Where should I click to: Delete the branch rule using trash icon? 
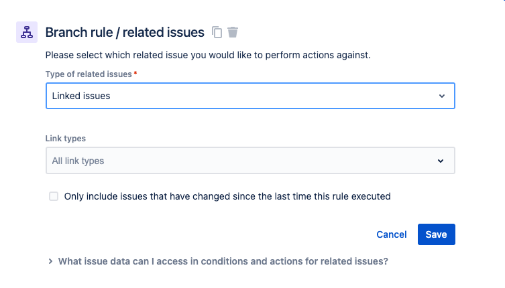click(233, 32)
